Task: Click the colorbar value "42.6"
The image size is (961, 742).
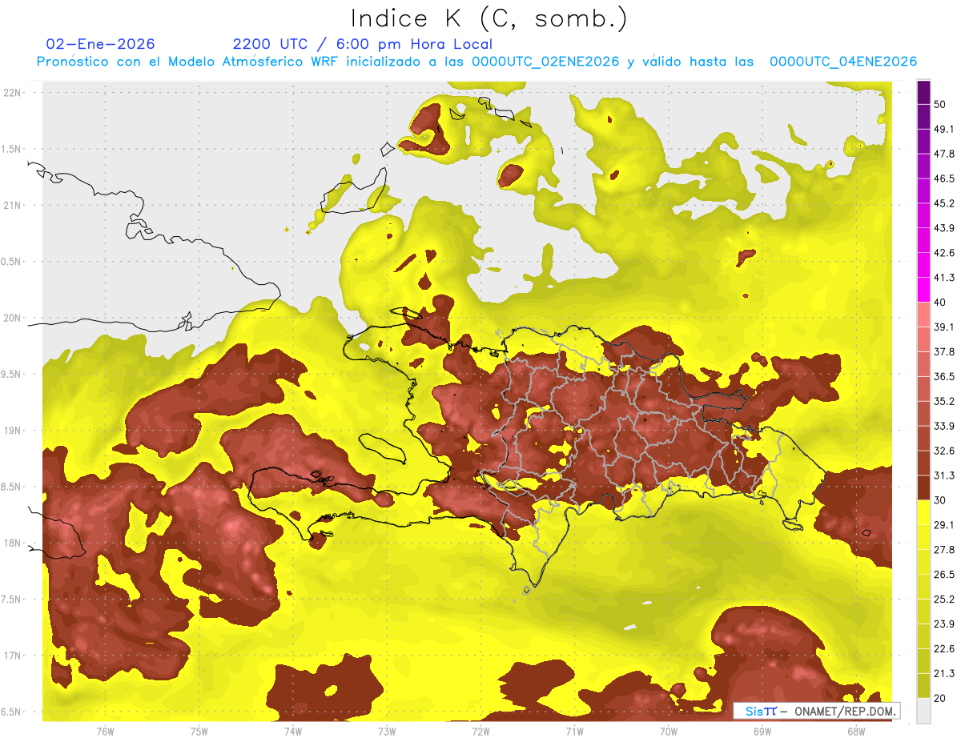Action: [944, 253]
